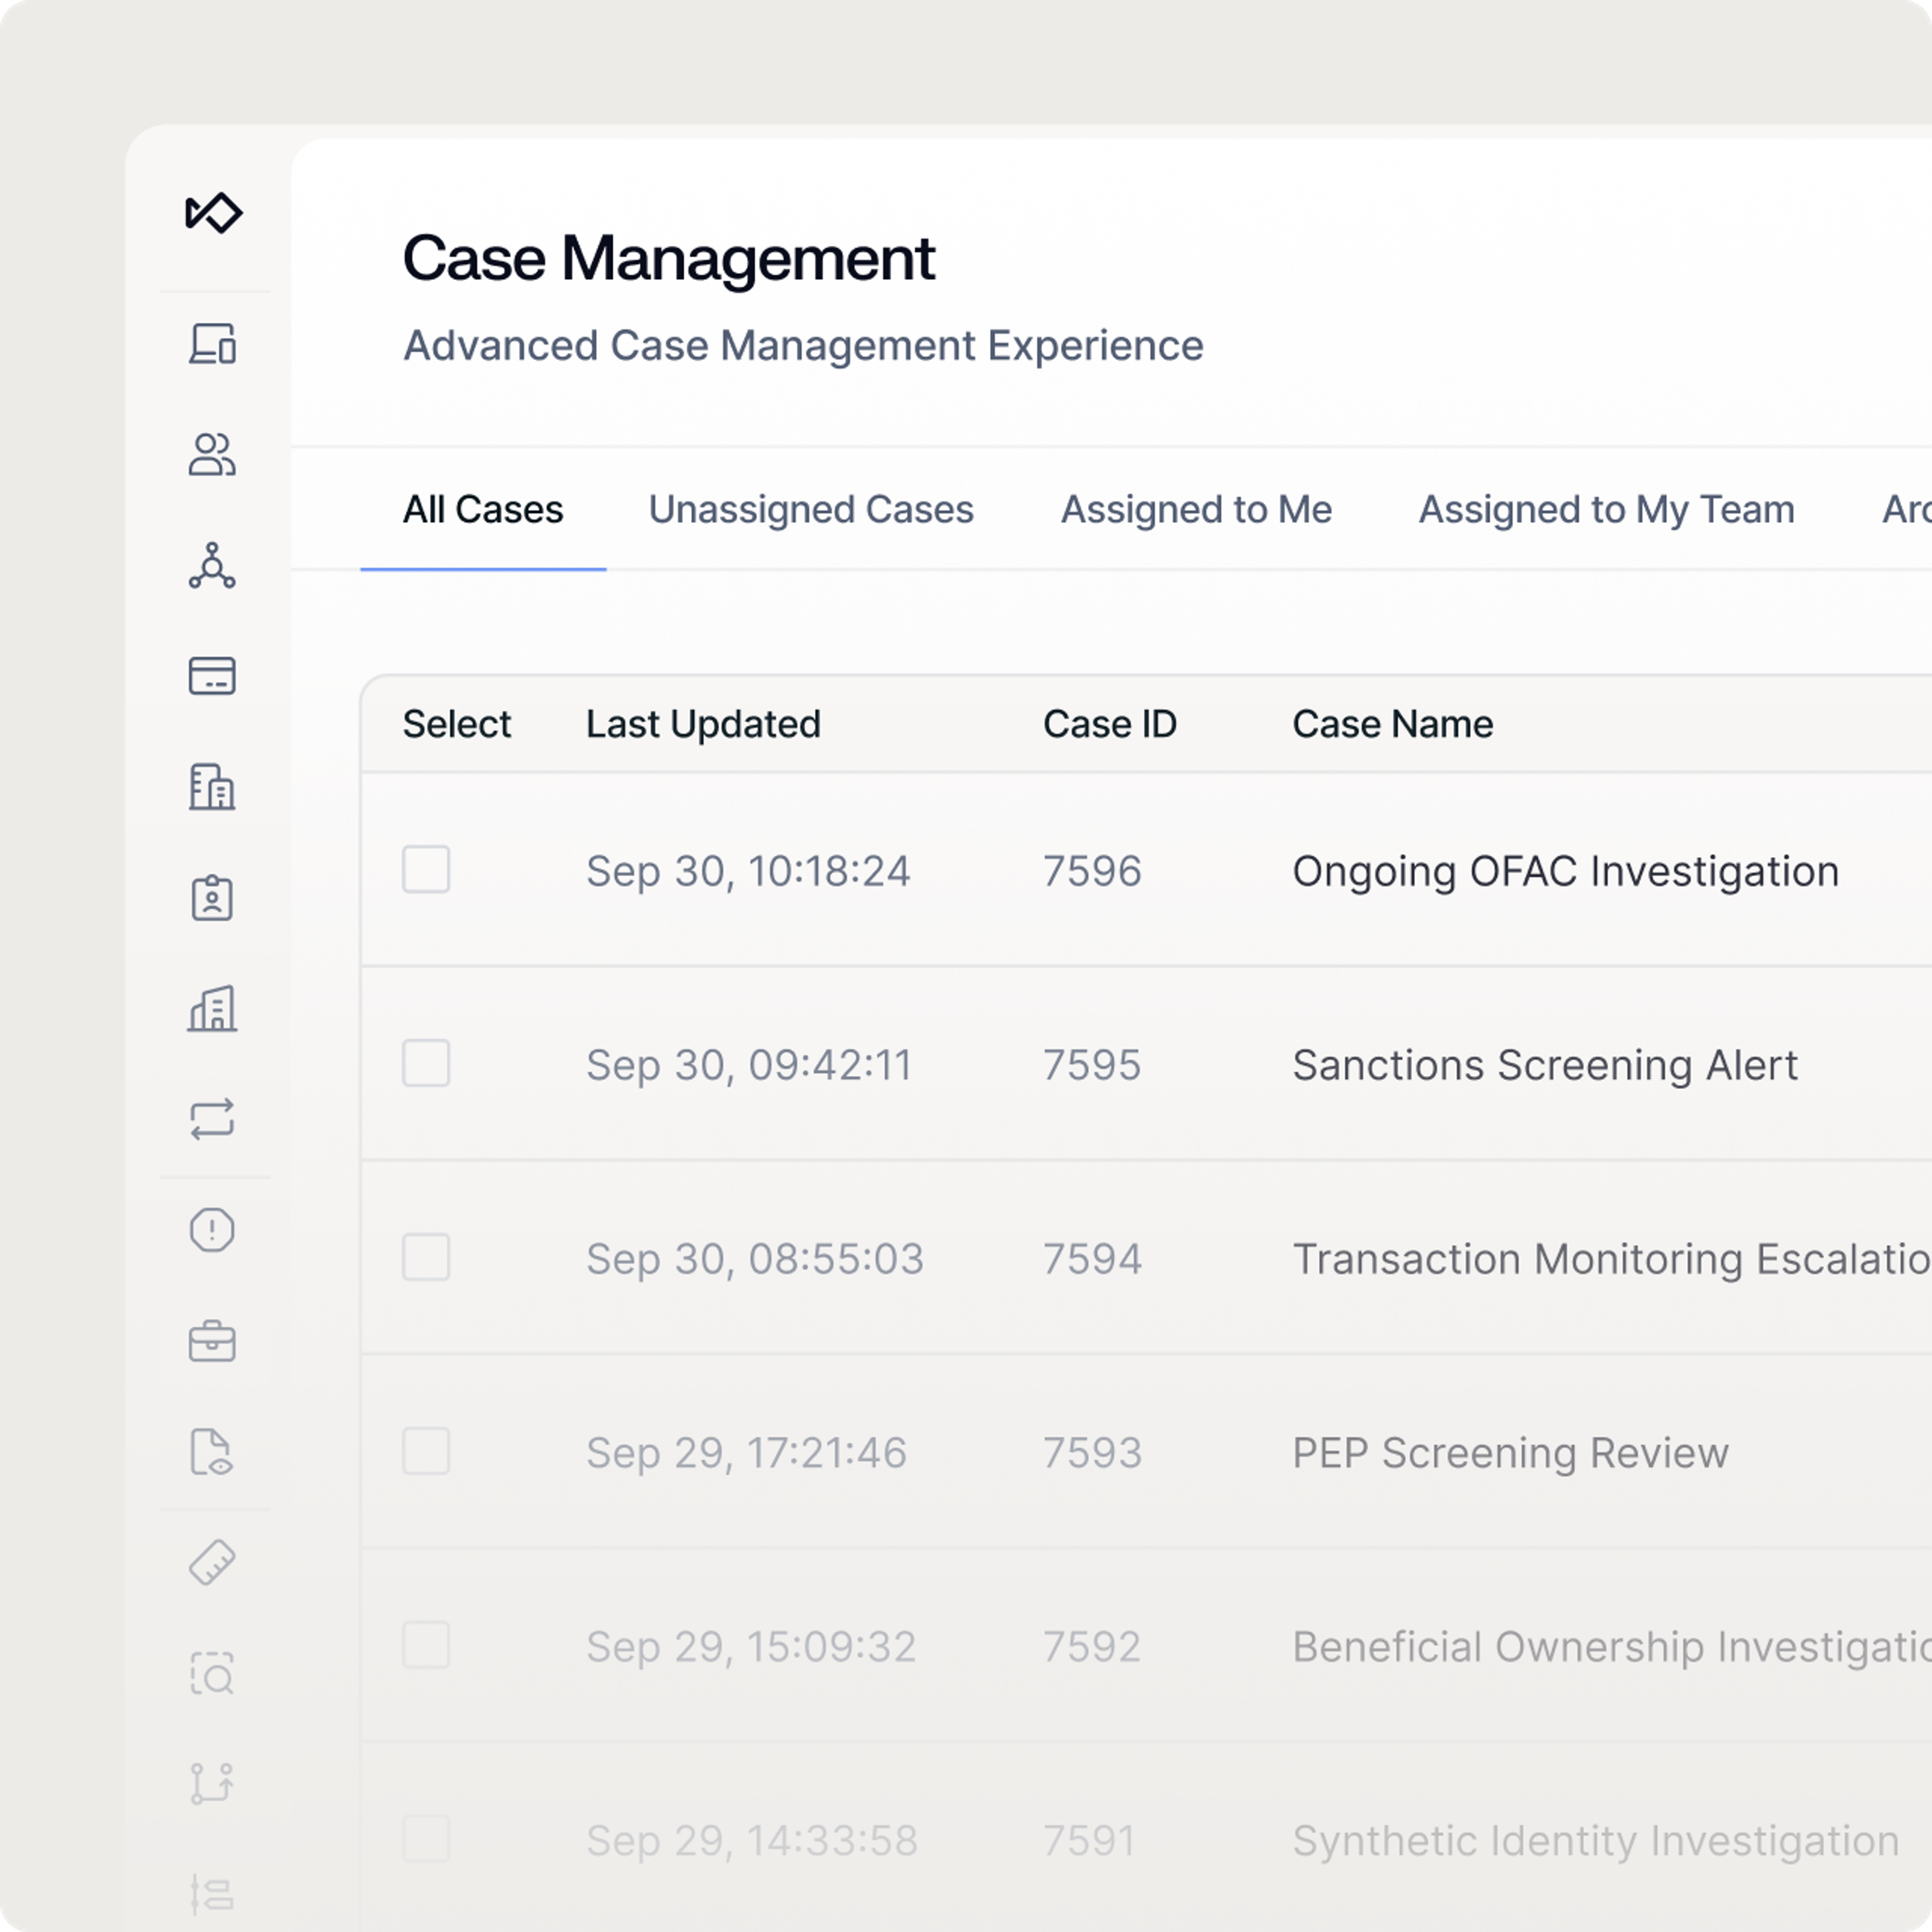Screen dimensions: 1932x1932
Task: Open the Assigned to My Team tab
Action: click(1606, 510)
